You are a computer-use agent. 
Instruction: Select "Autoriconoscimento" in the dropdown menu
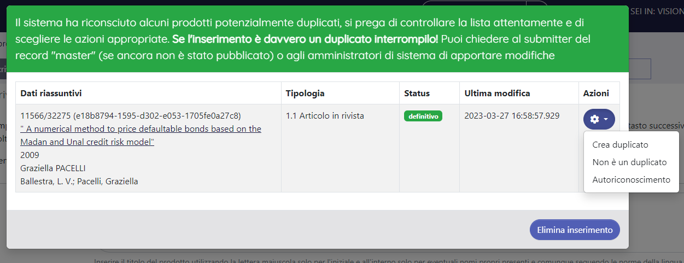pos(631,180)
